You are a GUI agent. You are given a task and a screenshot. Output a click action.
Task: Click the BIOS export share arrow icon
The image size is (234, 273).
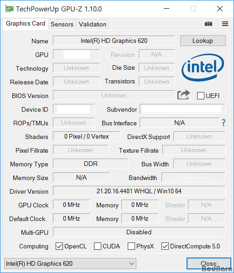183,95
